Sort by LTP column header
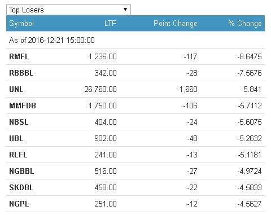Image resolution: width=271 pixels, height=215 pixels. pos(111,23)
